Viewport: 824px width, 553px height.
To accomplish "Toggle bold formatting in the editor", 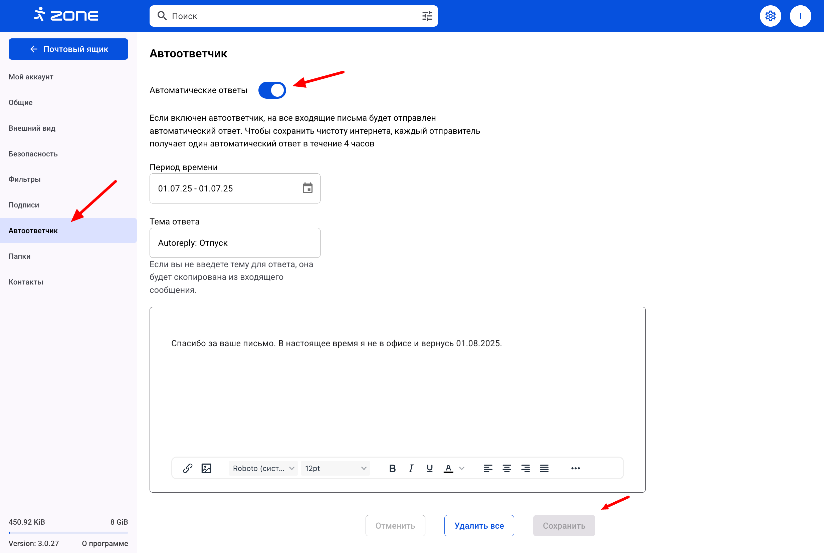I will click(x=392, y=468).
